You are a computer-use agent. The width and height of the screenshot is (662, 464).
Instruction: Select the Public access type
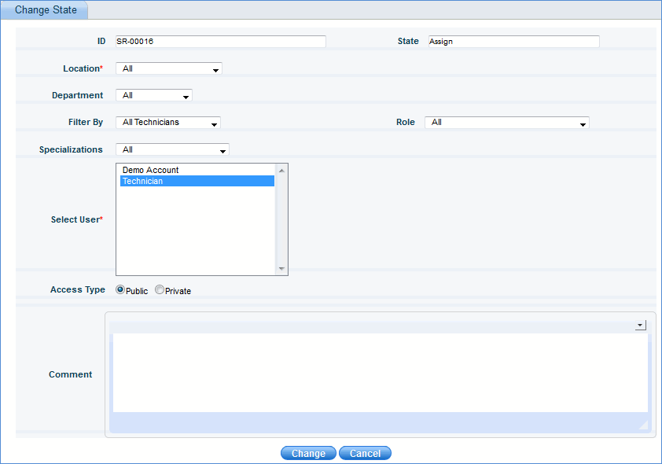tap(120, 289)
